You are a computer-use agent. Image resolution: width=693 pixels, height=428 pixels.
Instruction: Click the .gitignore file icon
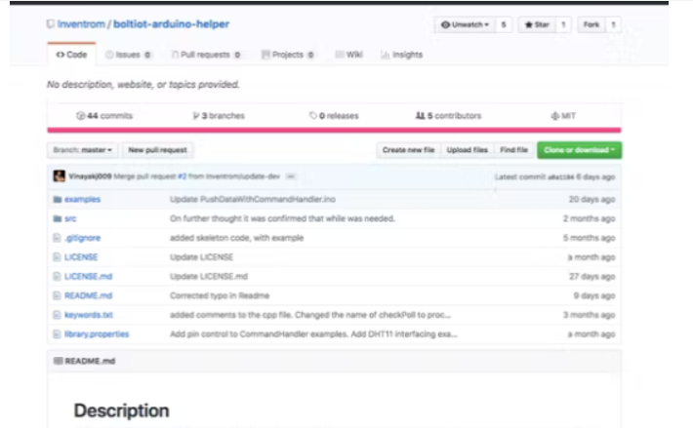click(57, 238)
